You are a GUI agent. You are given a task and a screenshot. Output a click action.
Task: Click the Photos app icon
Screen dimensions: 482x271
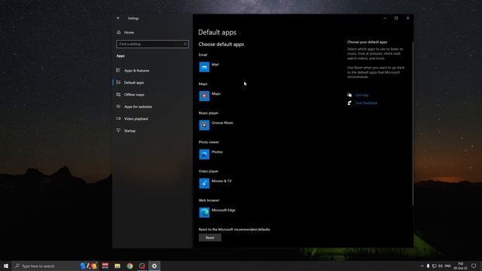click(x=204, y=154)
